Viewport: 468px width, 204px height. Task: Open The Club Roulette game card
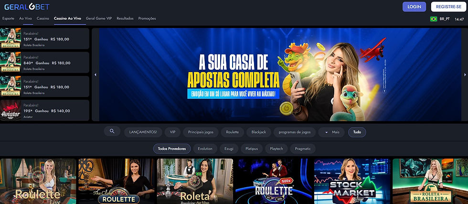117,181
